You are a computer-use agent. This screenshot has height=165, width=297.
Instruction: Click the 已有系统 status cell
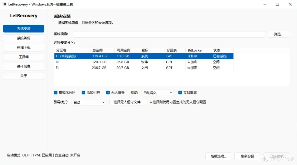[x=220, y=56]
